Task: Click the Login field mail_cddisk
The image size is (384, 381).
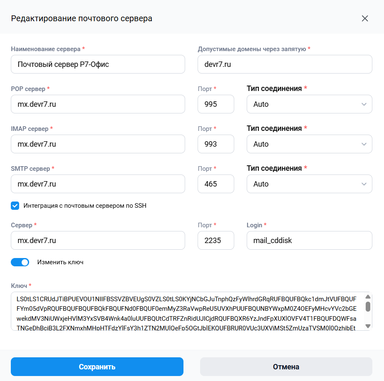Action: coord(309,241)
